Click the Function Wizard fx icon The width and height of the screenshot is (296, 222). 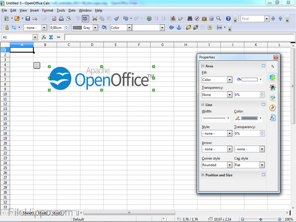tap(44, 37)
